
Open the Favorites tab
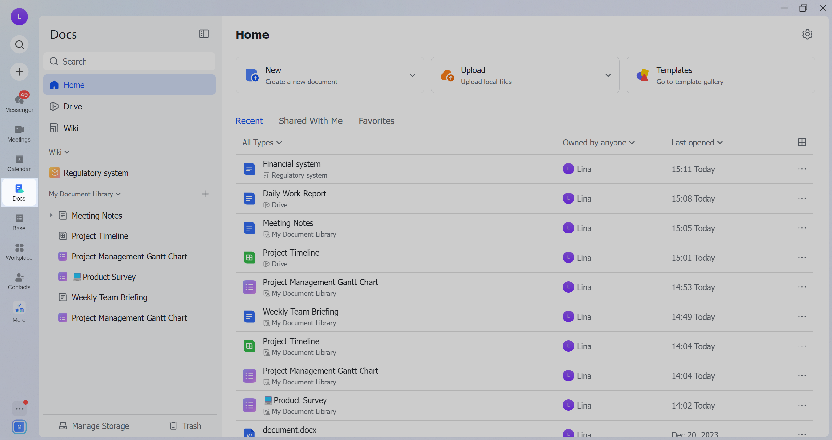click(x=376, y=120)
